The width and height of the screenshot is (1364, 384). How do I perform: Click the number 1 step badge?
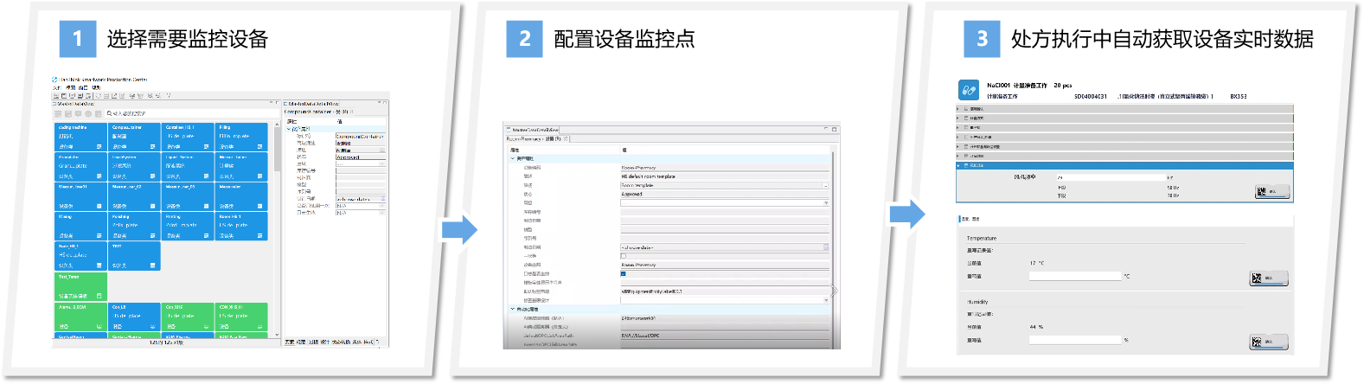[x=77, y=39]
